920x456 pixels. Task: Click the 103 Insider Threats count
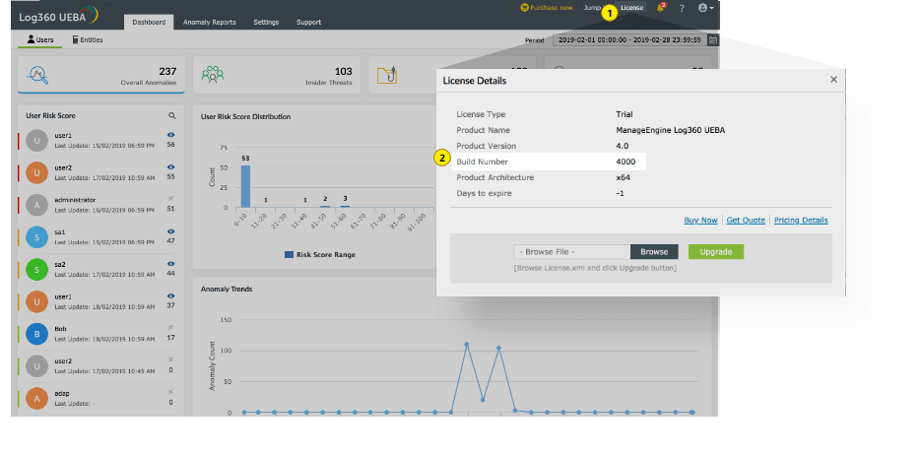click(343, 72)
